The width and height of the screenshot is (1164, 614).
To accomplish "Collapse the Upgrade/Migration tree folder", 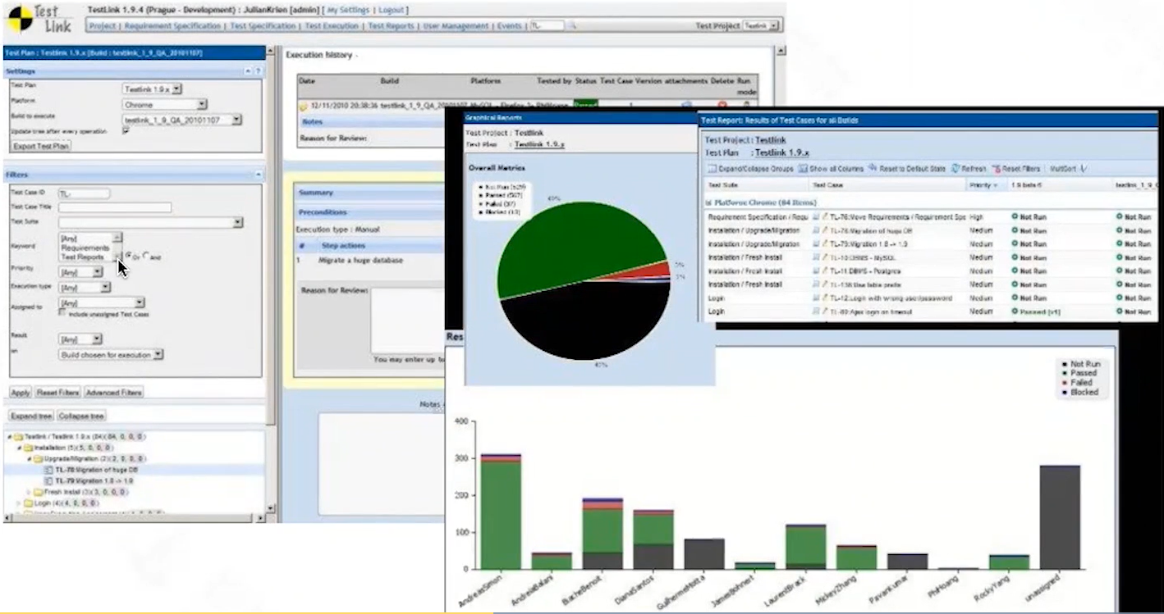I will click(29, 459).
